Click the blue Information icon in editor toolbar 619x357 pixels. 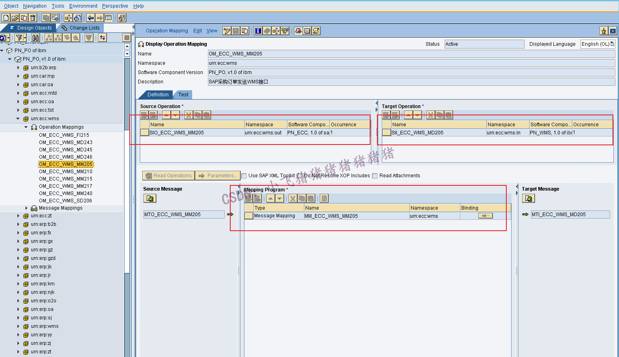[258, 31]
